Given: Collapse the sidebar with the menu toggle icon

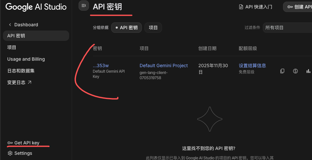Looking at the screenshot, I should point(84,6).
